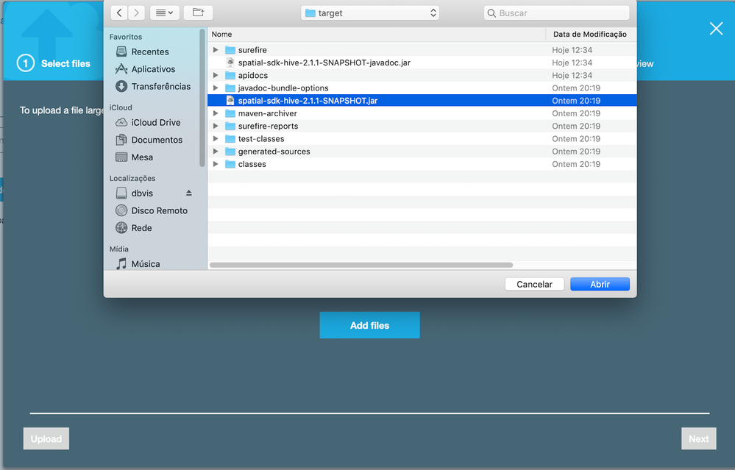Select the maven-archiver folder row
Screen dimensions: 735x470
(422, 113)
